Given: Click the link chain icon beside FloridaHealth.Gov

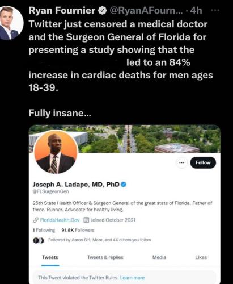Looking at the screenshot, I should pyautogui.click(x=36, y=220).
